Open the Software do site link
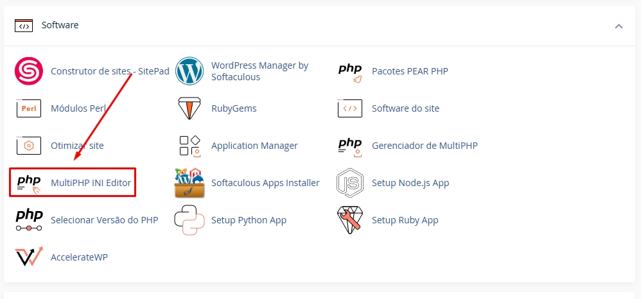This screenshot has width=641, height=299. (x=405, y=108)
